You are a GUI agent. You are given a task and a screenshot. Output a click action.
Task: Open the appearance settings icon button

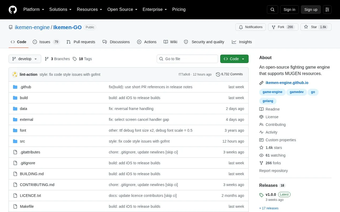click(x=327, y=10)
